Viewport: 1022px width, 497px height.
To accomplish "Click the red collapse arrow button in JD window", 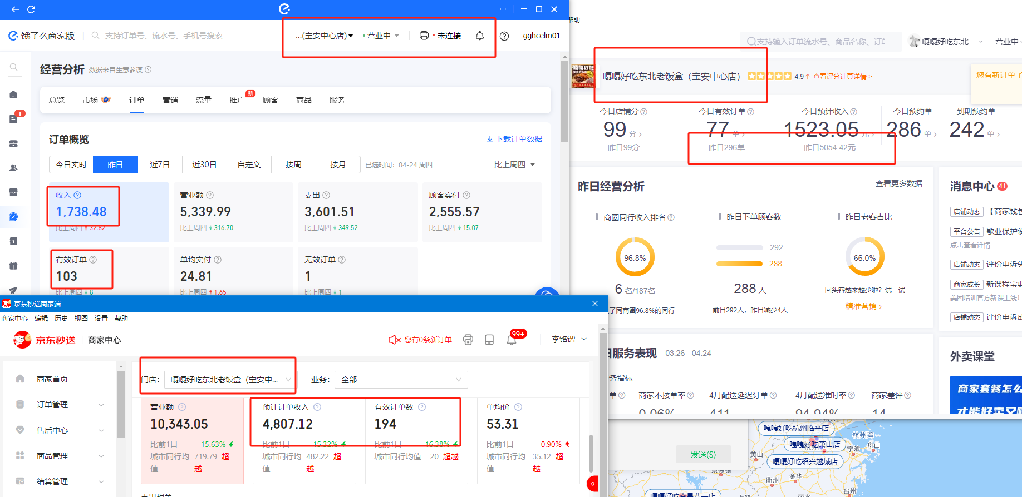I will [x=593, y=484].
